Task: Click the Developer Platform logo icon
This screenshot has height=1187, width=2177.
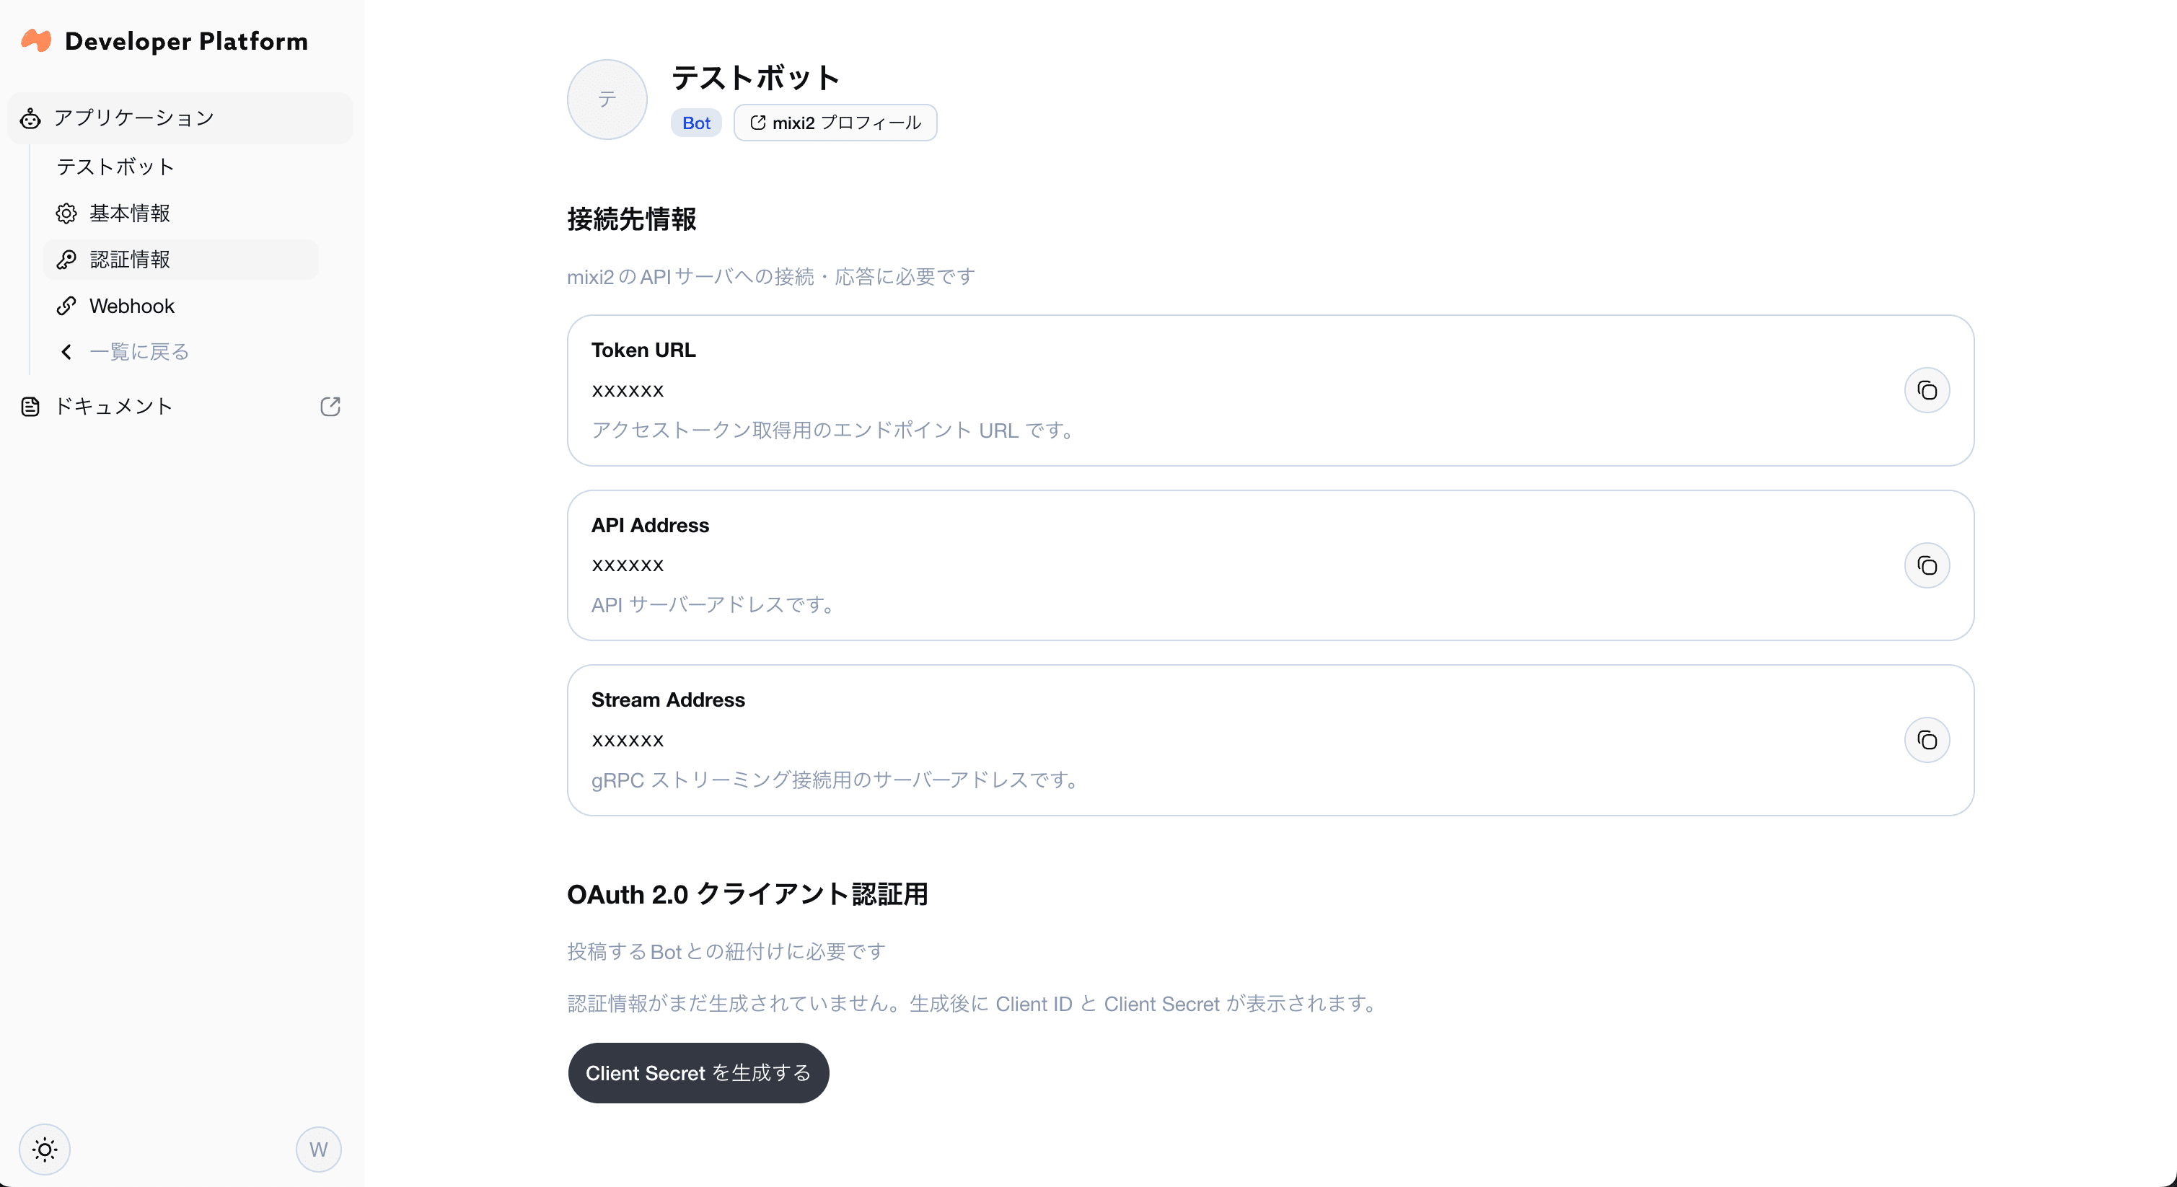Action: [35, 40]
